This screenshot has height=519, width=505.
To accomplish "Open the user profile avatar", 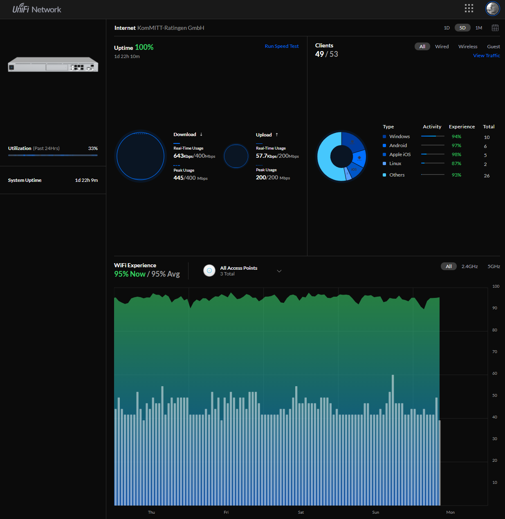I will pyautogui.click(x=492, y=9).
